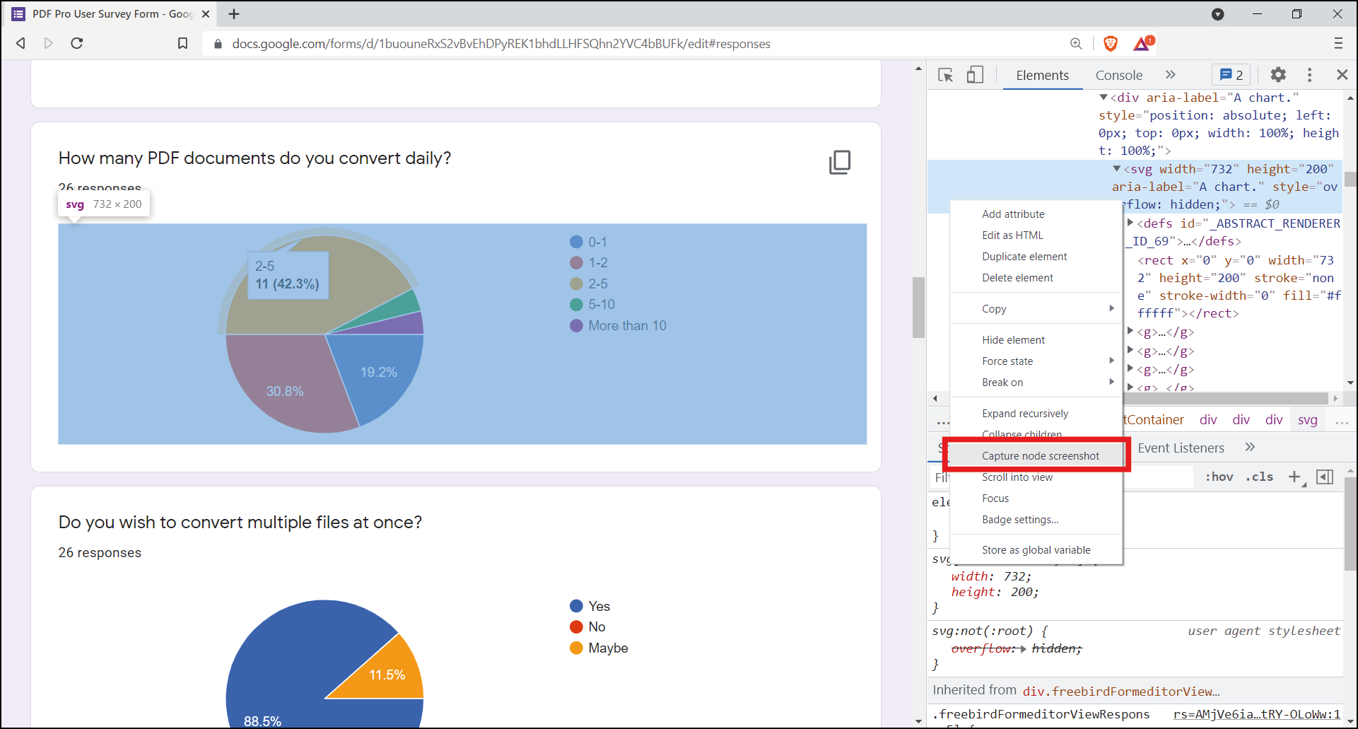Click the Maybe orange legend dot

pyautogui.click(x=576, y=648)
